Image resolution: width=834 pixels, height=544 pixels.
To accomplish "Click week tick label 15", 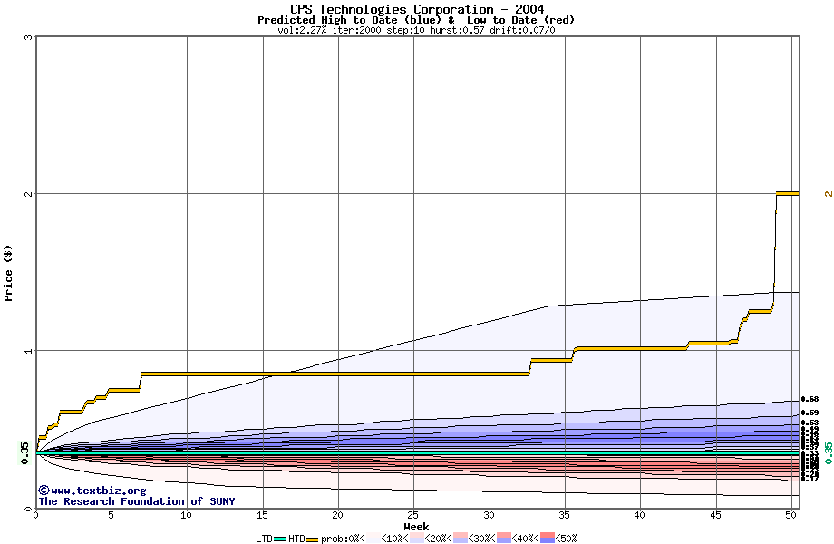I will click(x=262, y=515).
